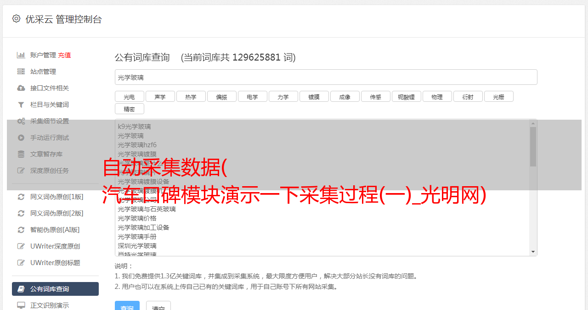This screenshot has height=310, width=588.
Task: Choose the 铌酸锂 tag button
Action: [x=407, y=96]
